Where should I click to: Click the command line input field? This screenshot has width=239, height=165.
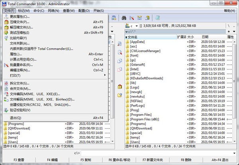[159, 153]
